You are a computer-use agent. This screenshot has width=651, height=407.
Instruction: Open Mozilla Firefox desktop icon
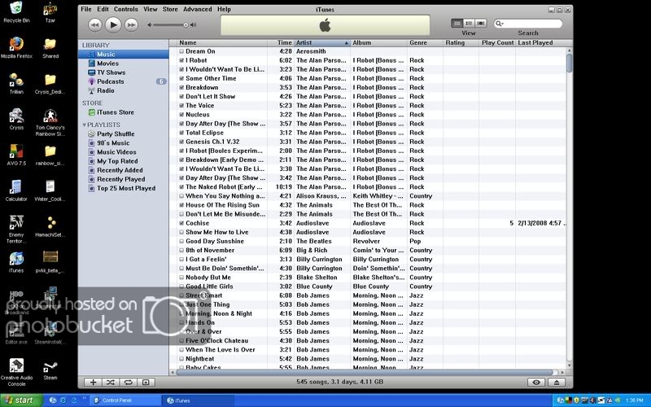coord(16,47)
